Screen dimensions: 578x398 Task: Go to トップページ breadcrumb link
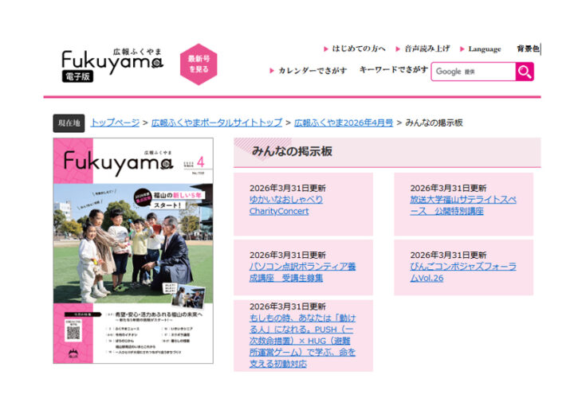115,123
